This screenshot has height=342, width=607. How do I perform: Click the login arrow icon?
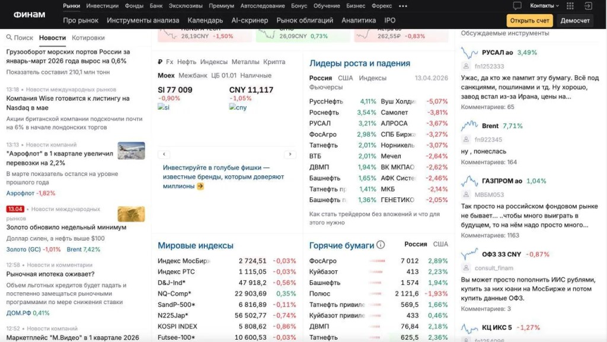click(588, 6)
